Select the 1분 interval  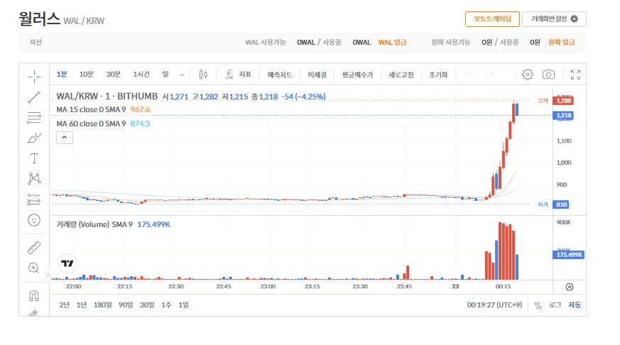tap(62, 75)
